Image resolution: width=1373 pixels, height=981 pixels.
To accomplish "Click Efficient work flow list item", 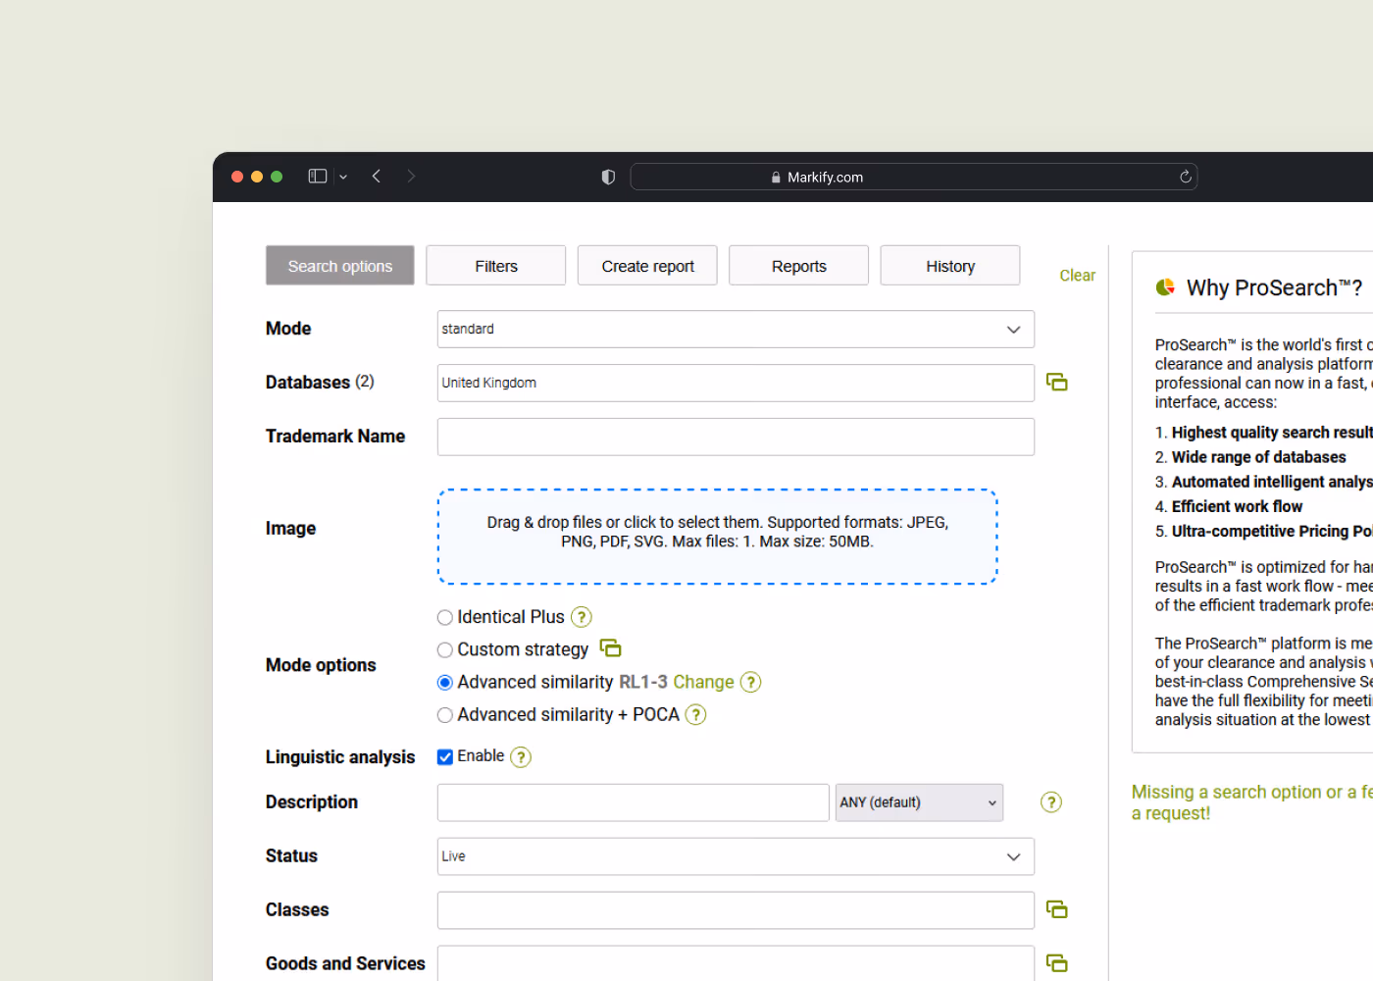I will point(1237,506).
